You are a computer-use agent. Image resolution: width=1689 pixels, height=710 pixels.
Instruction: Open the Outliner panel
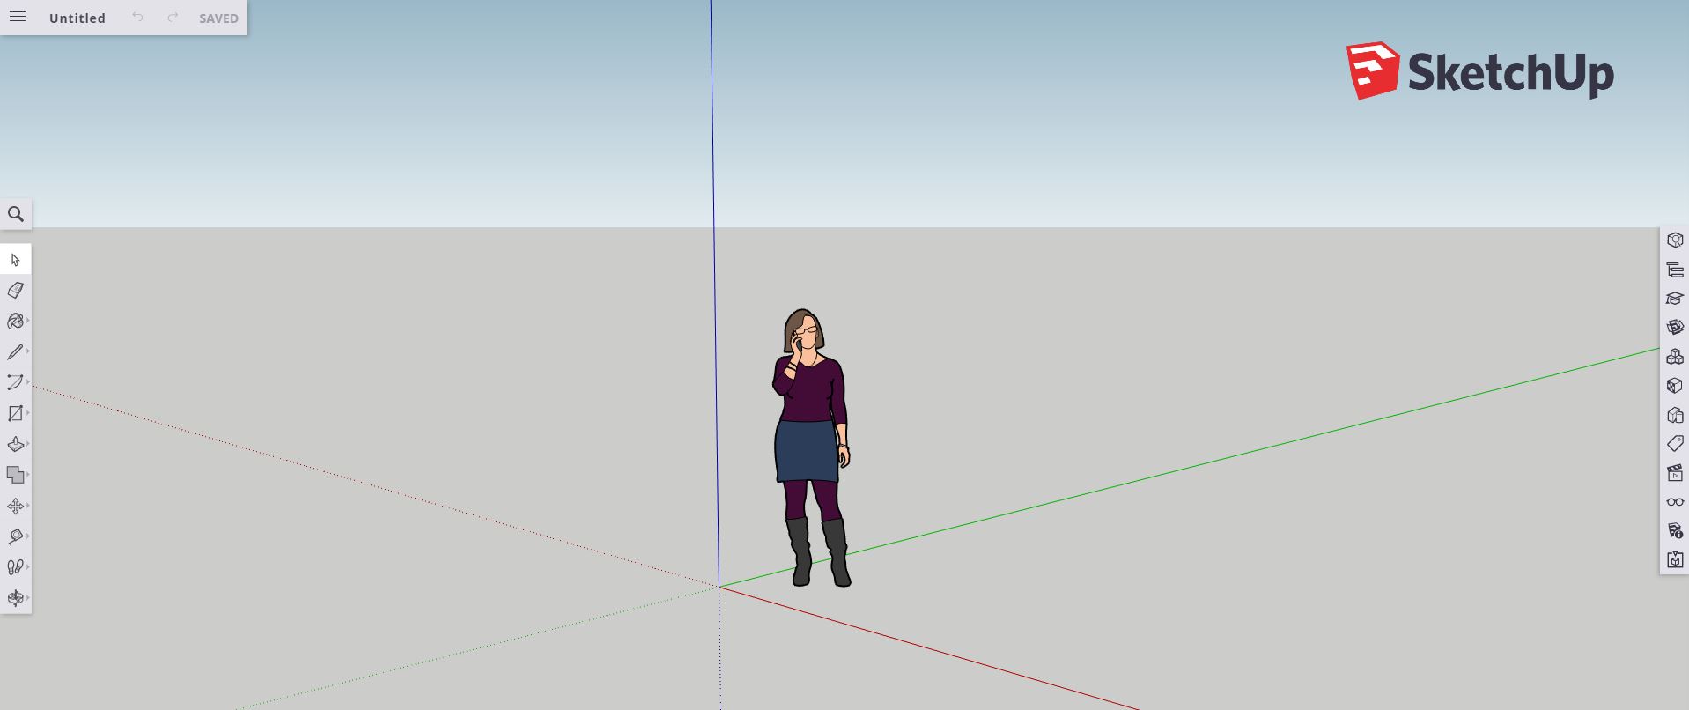pyautogui.click(x=1675, y=269)
